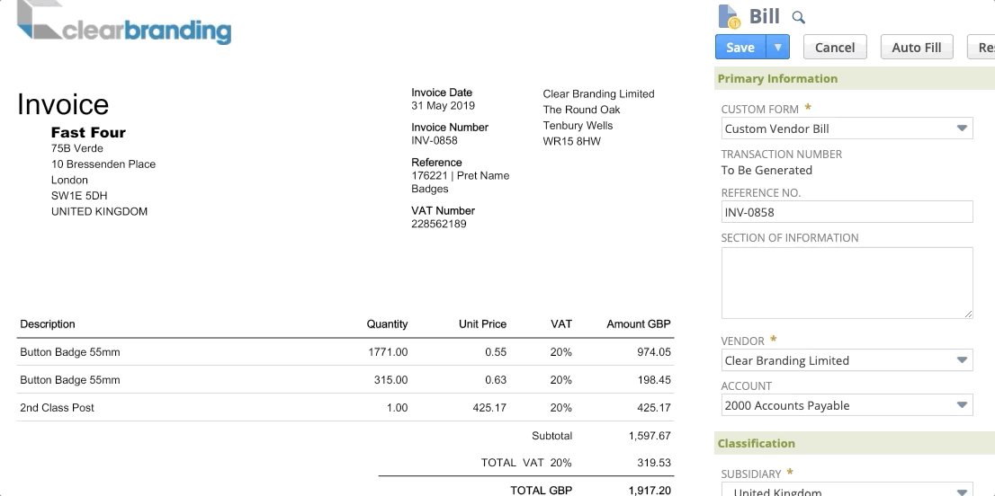
Task: Select quantity 315.00
Action: tap(390, 380)
